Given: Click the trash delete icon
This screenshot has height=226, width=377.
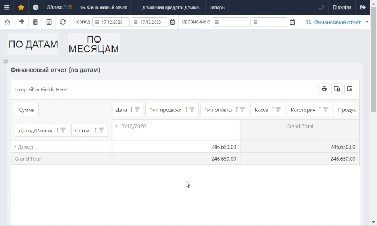Looking at the screenshot, I should [x=36, y=22].
